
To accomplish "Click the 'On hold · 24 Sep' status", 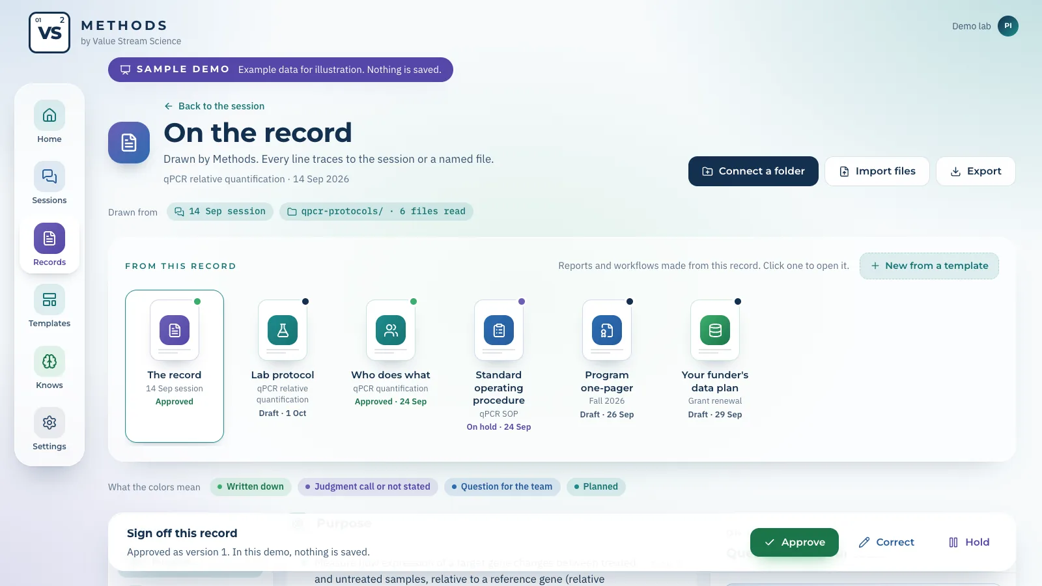I will (x=499, y=427).
